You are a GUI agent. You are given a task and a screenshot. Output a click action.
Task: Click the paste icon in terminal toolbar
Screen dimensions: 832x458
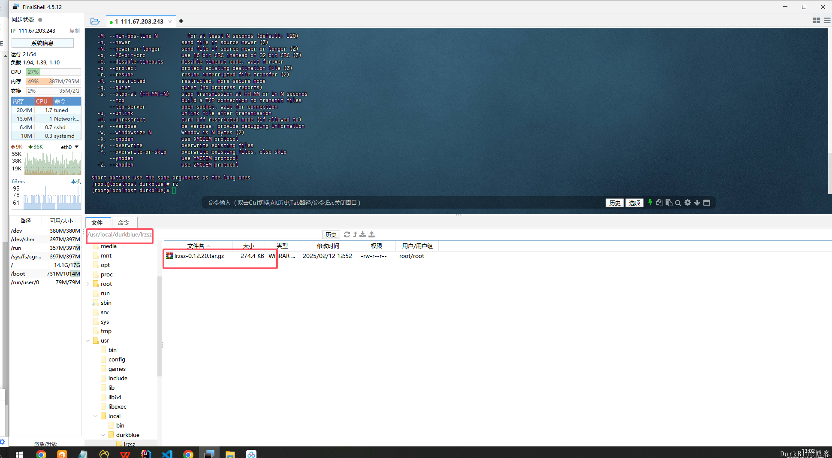669,203
